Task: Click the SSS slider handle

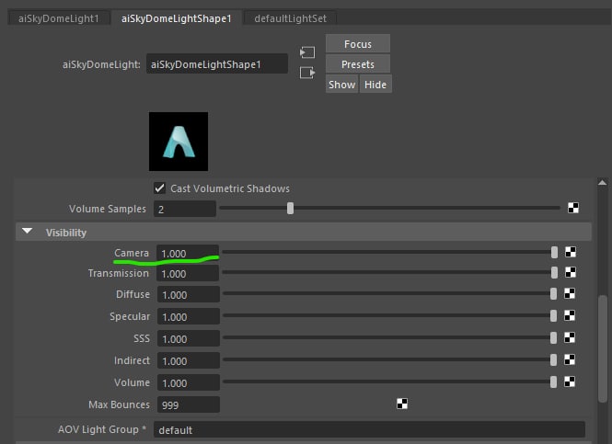Action: pyautogui.click(x=553, y=337)
